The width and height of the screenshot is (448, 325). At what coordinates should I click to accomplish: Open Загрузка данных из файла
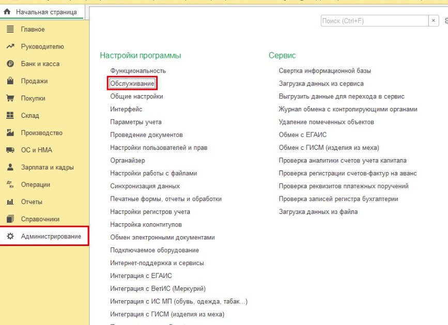pyautogui.click(x=318, y=212)
